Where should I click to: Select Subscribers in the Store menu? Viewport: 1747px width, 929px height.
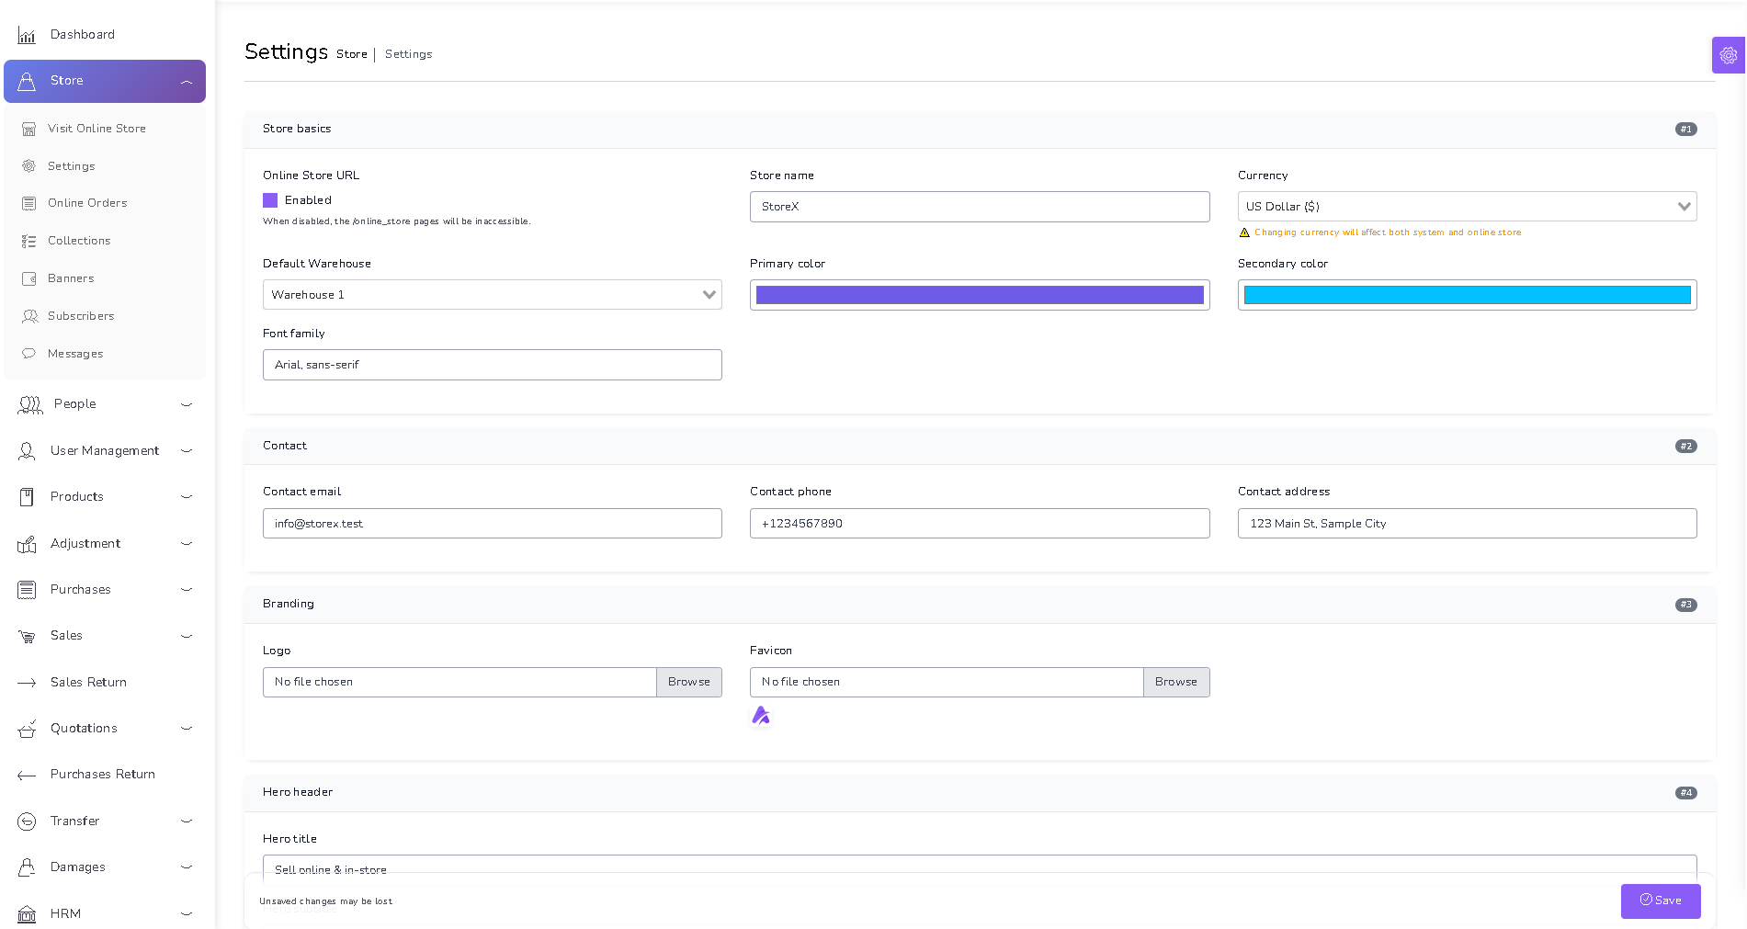[81, 316]
